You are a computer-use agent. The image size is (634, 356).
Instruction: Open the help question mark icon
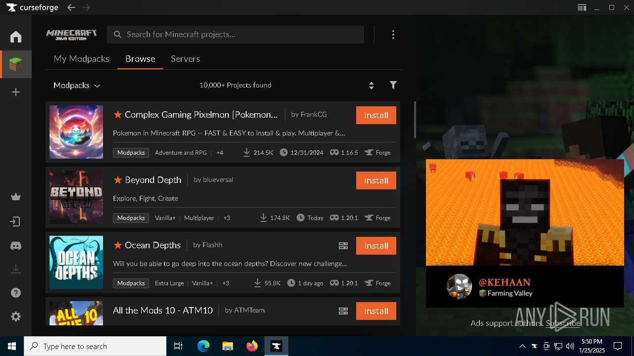tap(16, 293)
